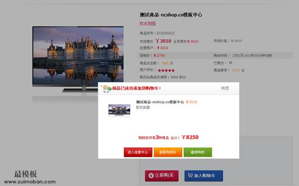
Task: Click the five-star user rating
Action: coord(167,70)
